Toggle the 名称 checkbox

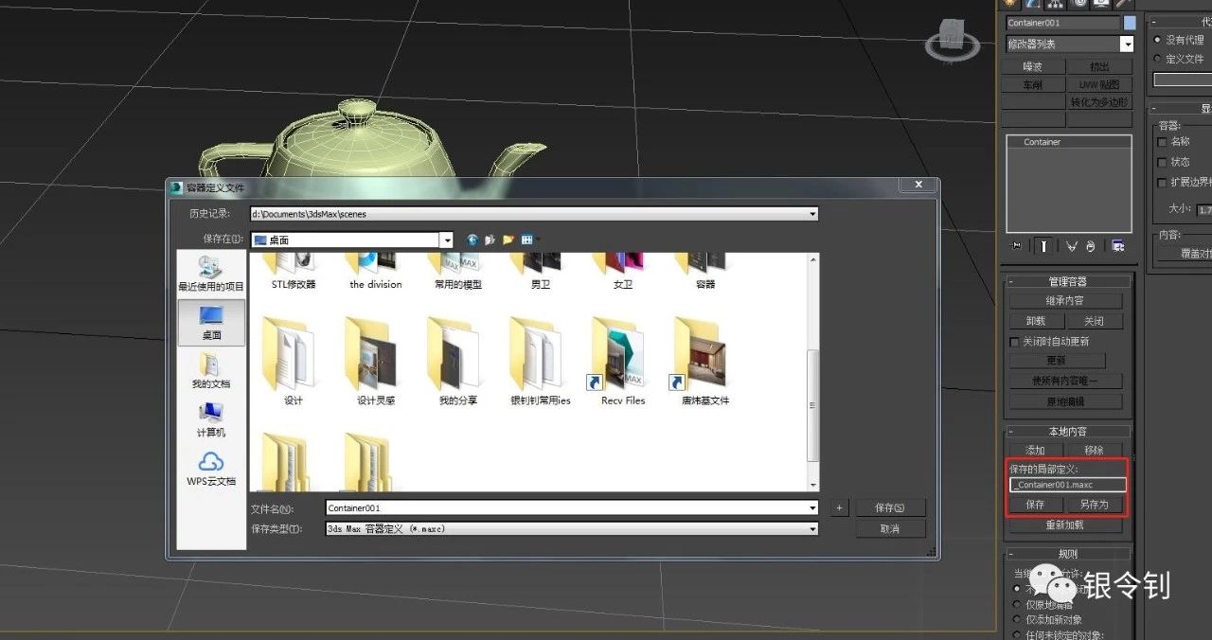1163,142
